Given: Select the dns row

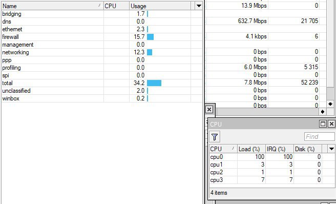Looking at the screenshot, I should tap(102, 22).
